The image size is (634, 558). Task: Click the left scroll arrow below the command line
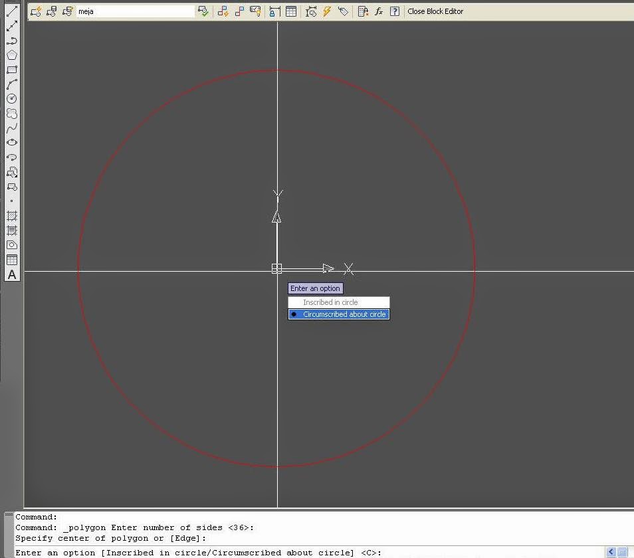(610, 552)
